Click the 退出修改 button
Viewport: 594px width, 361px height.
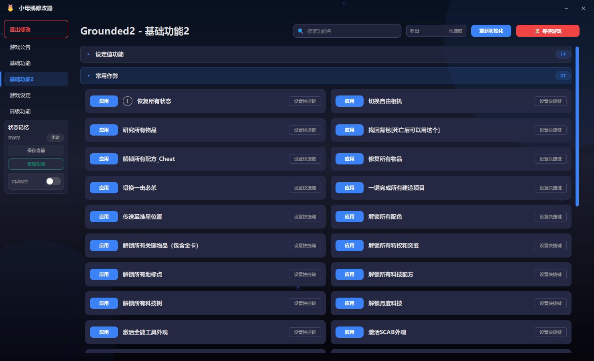[x=36, y=29]
